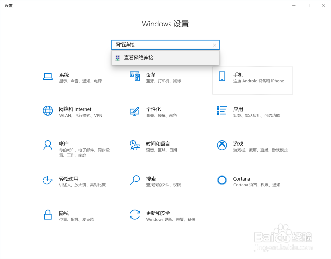
Task: Click the text 位置、相机、麦克风
Action: [x=76, y=220]
